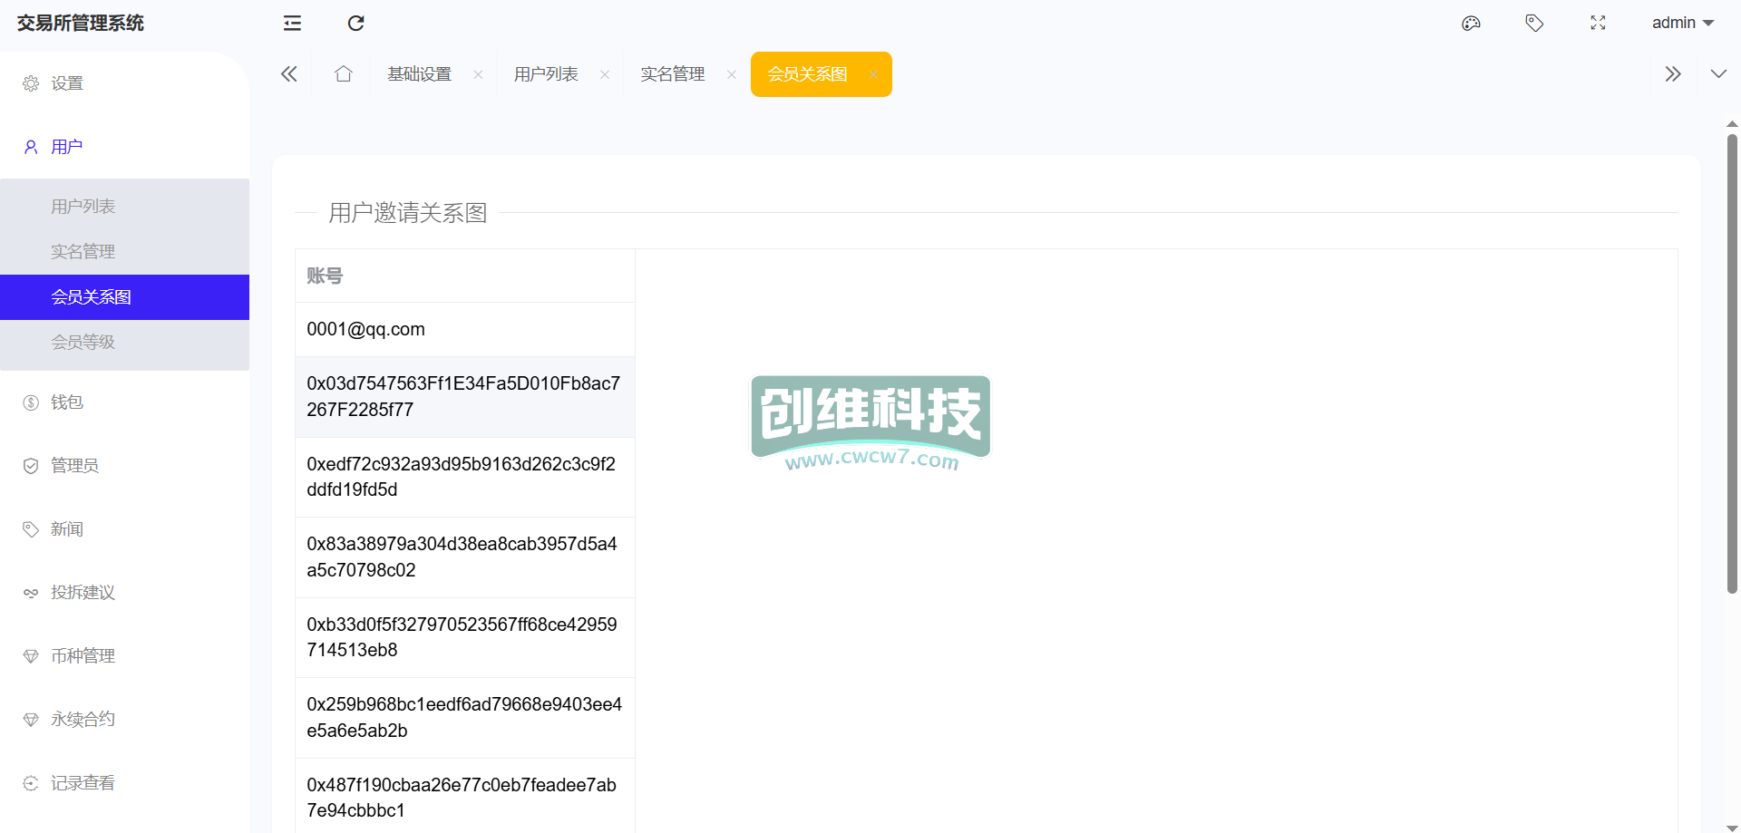Select the 0001@qq.com account row
The image size is (1741, 833).
464,330
